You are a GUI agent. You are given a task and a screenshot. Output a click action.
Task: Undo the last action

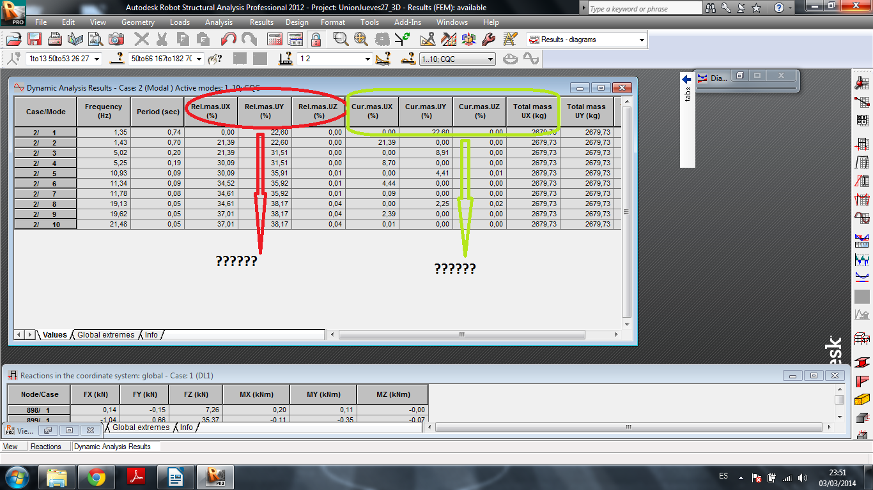(x=229, y=39)
